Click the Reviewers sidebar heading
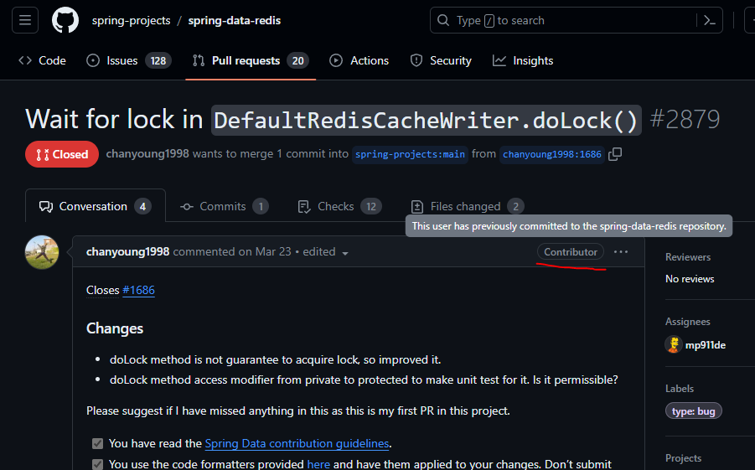The image size is (755, 470). [x=688, y=257]
